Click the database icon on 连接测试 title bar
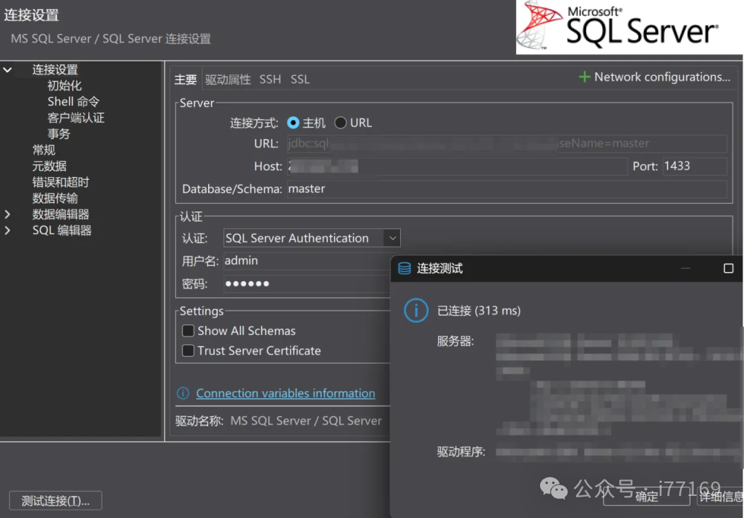 [x=403, y=269]
